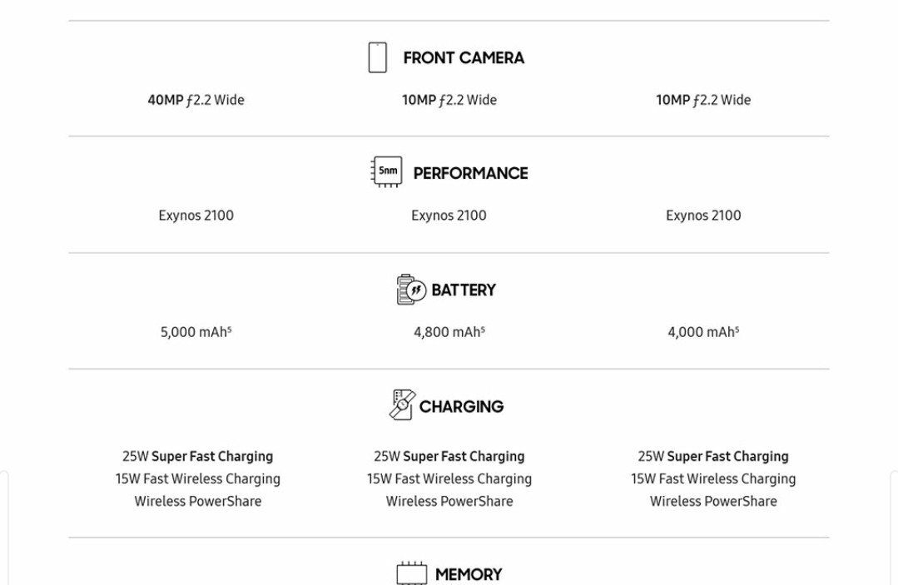Click first column 25W Super Fast Charging
The height and width of the screenshot is (585, 898).
tap(197, 457)
